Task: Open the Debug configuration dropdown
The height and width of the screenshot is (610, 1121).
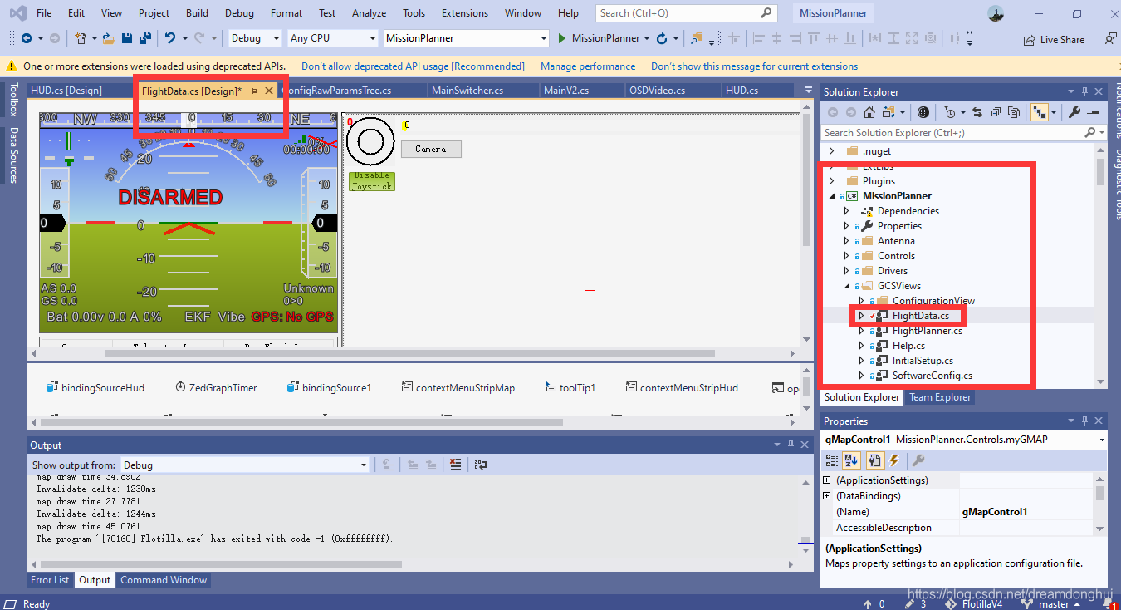Action: [x=255, y=38]
